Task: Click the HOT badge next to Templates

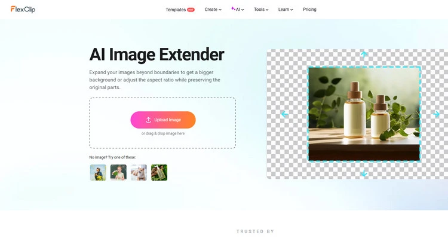Action: [x=191, y=10]
